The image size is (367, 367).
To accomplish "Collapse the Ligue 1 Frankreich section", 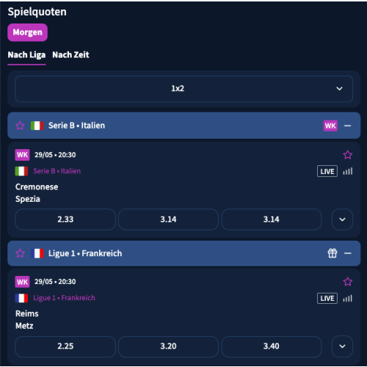I will (347, 253).
